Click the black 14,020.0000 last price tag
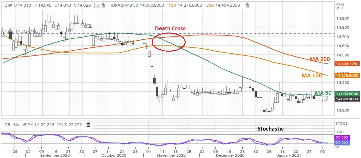 coord(347,99)
